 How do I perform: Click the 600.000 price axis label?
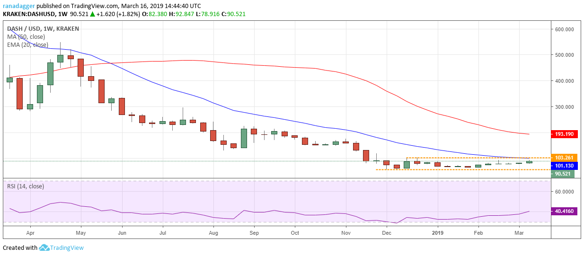point(565,29)
